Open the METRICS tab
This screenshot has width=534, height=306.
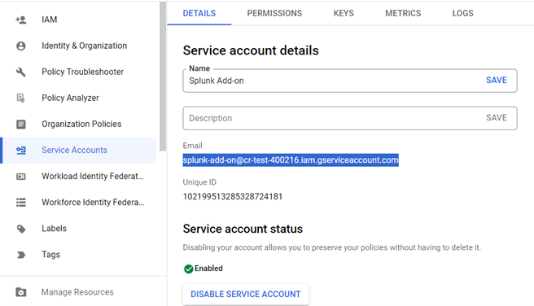click(x=403, y=13)
